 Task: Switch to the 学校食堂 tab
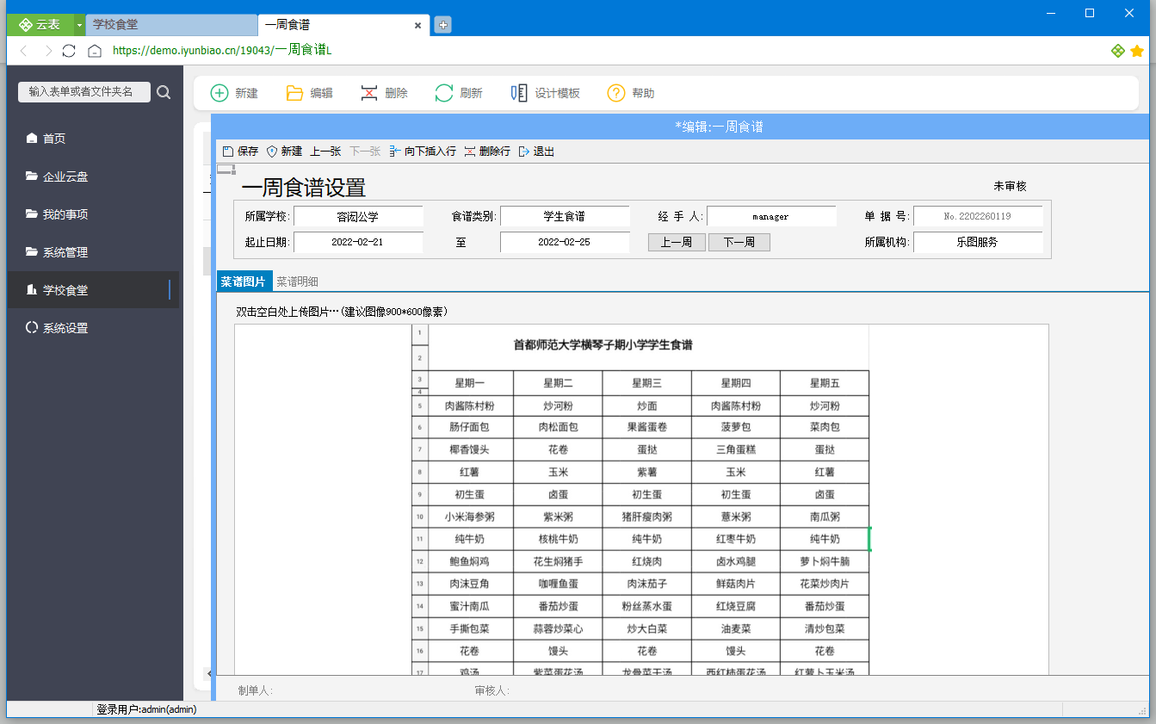tap(171, 25)
